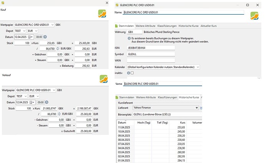Click info icon beside inaktiv checkbox

(x=129, y=73)
